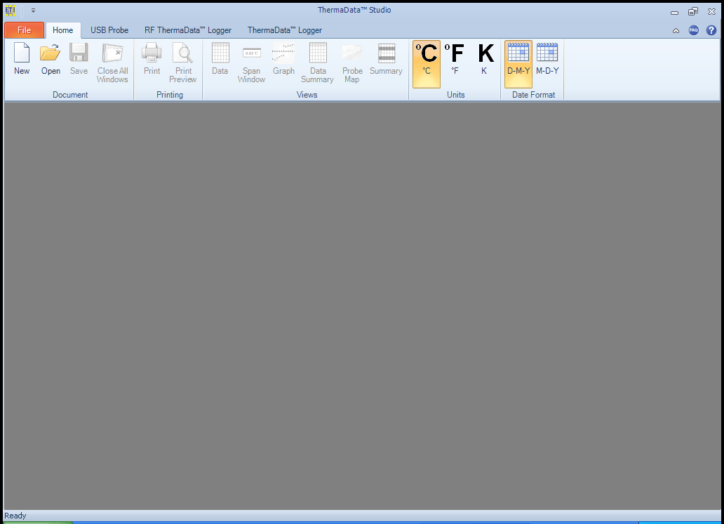Open an existing document file
Viewport: 724px width, 524px height.
tap(51, 59)
